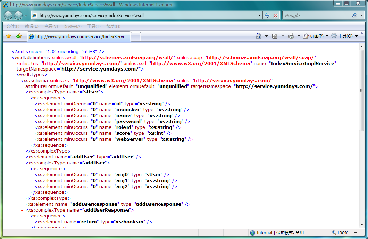Open the 工具(O) toolbar menu
The image size is (368, 239).
[x=344, y=36]
